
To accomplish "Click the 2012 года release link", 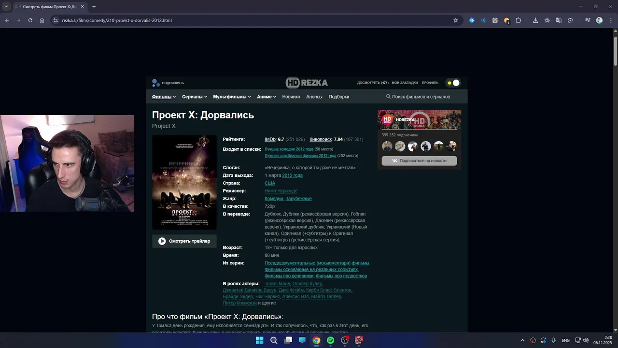I will tap(292, 175).
